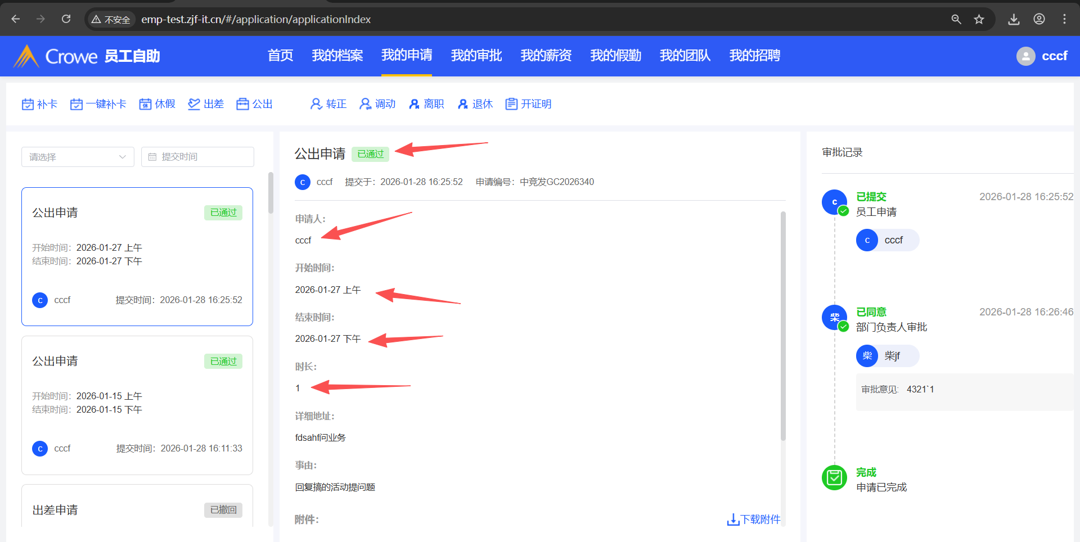The height and width of the screenshot is (542, 1080).
Task: Click the 已同意 step avatar in 审批记录
Action: tap(835, 318)
